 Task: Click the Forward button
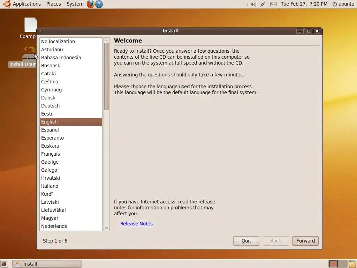click(305, 241)
